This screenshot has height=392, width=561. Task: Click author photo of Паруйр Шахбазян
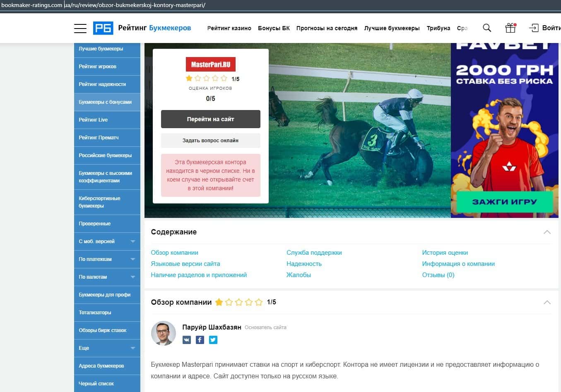click(164, 333)
